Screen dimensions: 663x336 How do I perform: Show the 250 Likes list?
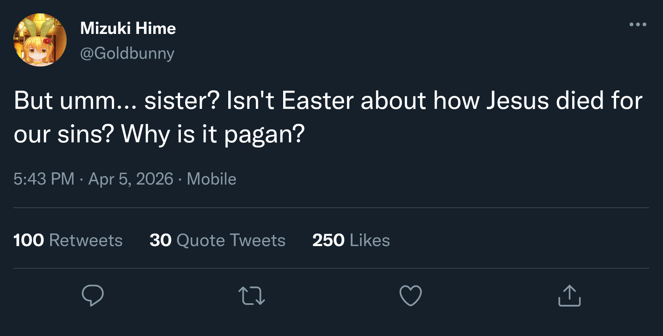click(x=351, y=240)
